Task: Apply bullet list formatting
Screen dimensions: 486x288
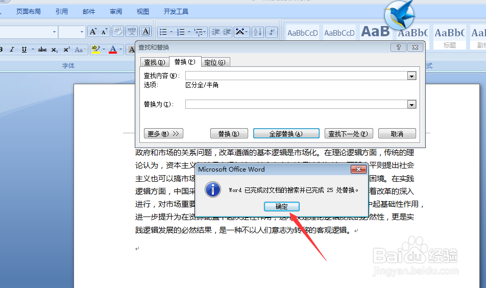Action: 163,32
